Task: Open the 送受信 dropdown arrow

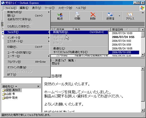Action: click(x=119, y=16)
